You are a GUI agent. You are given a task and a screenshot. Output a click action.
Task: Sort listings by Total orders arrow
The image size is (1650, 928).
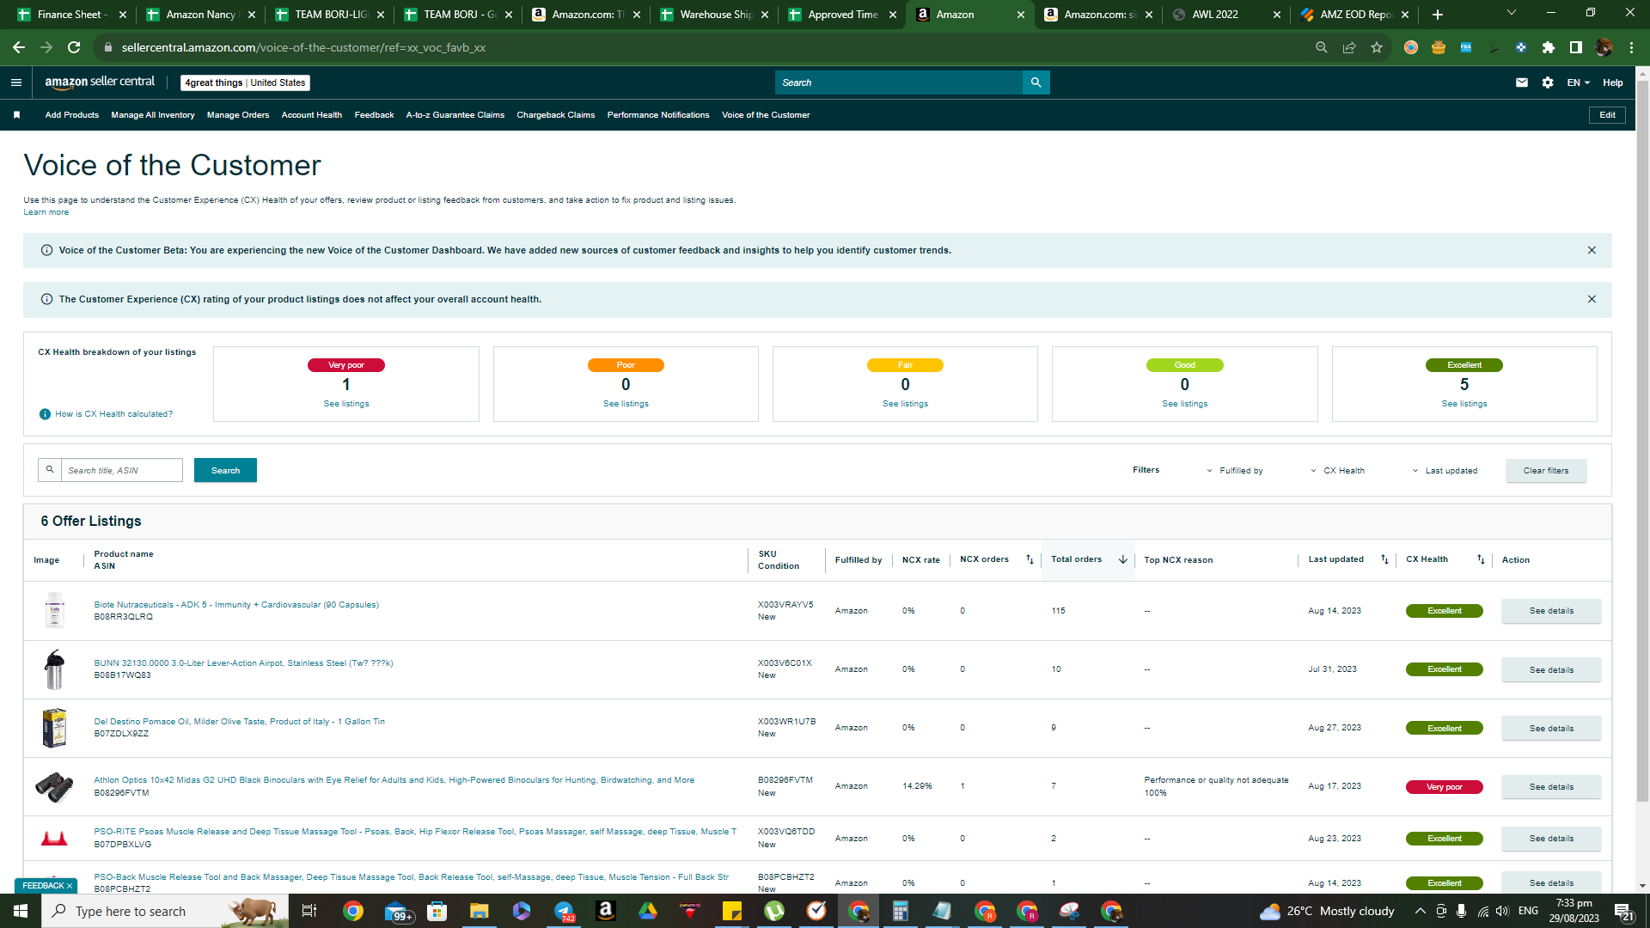(x=1122, y=559)
